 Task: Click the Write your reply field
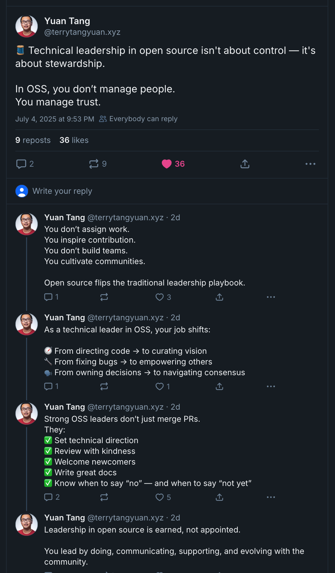pos(167,191)
